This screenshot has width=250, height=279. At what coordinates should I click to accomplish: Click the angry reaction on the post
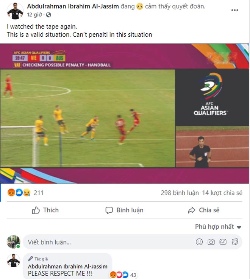(11, 193)
